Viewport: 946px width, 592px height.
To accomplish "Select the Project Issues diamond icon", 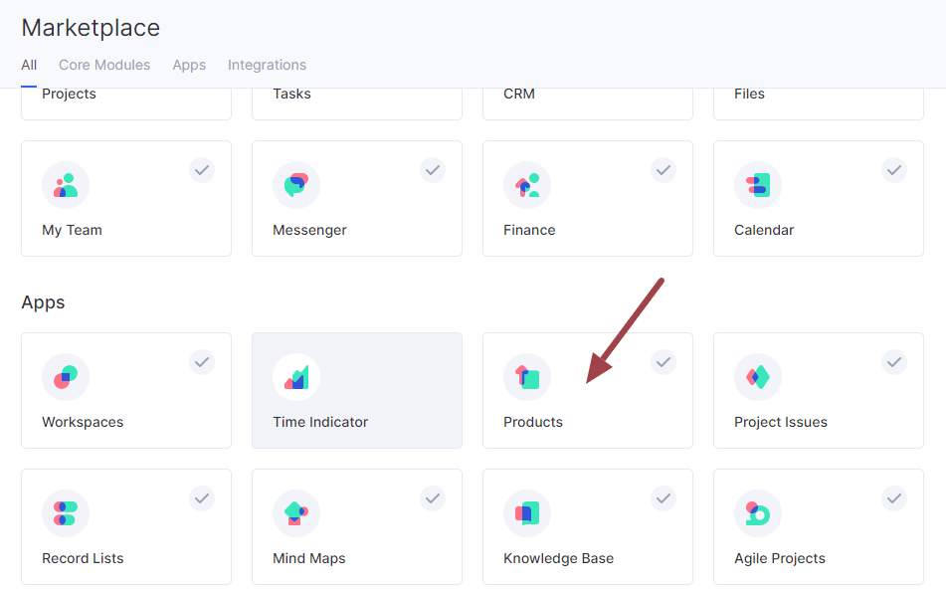I will pos(758,377).
